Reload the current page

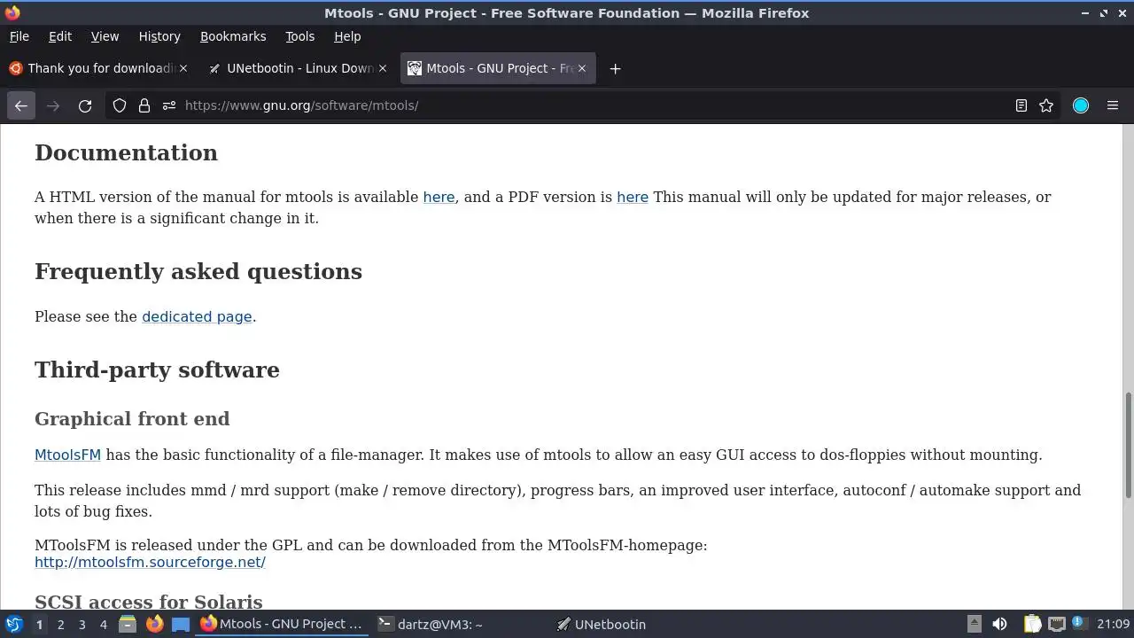coord(85,105)
